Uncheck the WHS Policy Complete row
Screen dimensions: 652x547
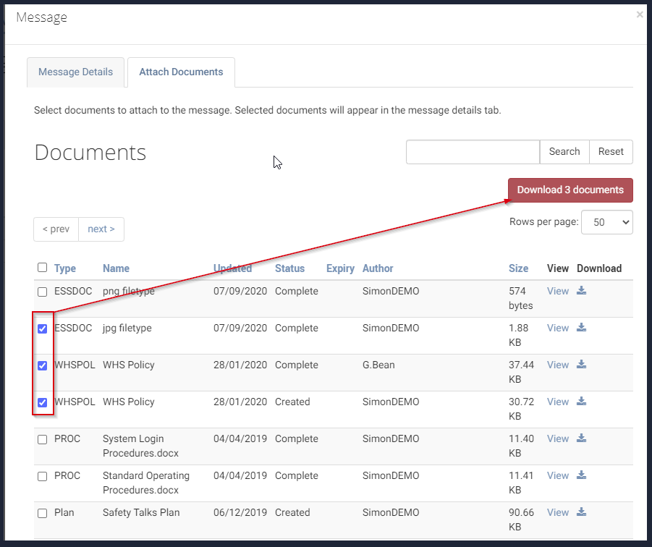pos(43,365)
